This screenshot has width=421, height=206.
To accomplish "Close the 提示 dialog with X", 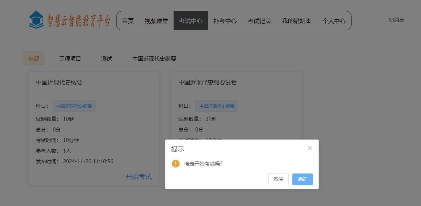I will pos(310,148).
